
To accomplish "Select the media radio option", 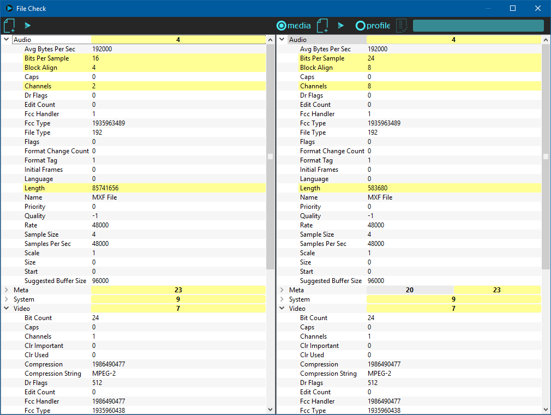I will pos(294,26).
